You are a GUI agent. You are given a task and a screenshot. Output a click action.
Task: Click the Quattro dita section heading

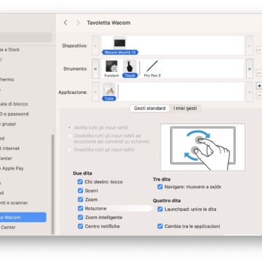167,201
